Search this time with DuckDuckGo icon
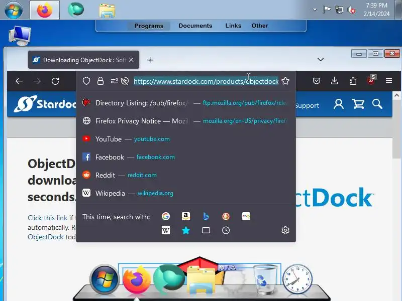 point(226,217)
